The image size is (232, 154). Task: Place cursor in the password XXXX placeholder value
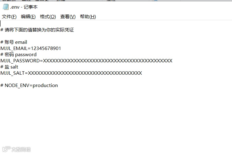[x=108, y=61]
